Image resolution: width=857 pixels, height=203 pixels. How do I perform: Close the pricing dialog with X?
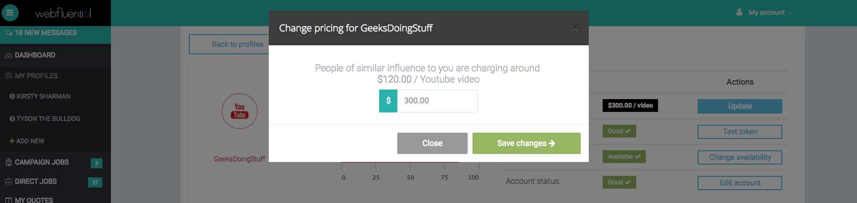[x=574, y=28]
